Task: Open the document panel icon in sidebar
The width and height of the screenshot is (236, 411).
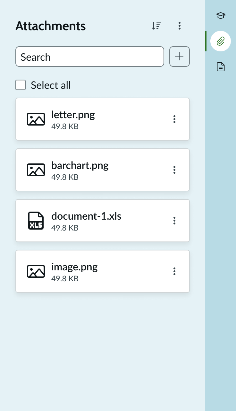Action: coord(220,67)
